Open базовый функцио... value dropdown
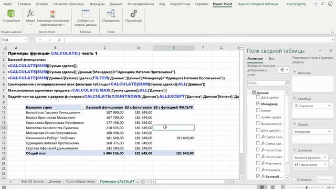The height and width of the screenshot is (189, 336). tap(324, 157)
